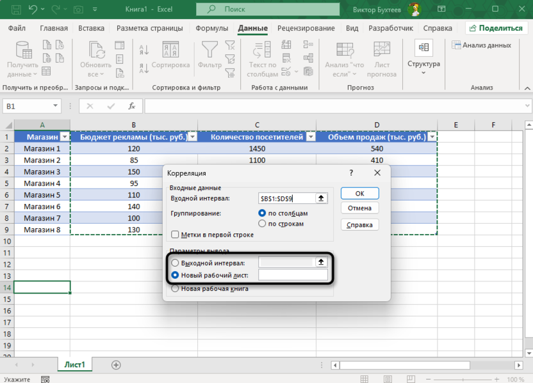The image size is (533, 383).
Task: Click the Data Analysis (Анализ данных) button
Action: click(482, 45)
